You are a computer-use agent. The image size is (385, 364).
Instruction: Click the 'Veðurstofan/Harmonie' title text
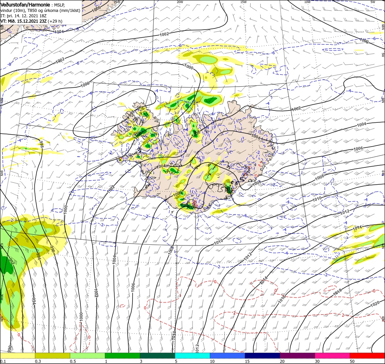[x=25, y=5]
